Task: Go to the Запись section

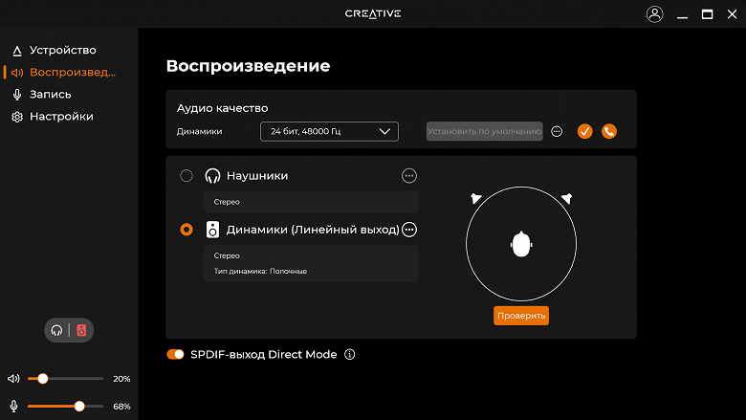Action: [41, 94]
